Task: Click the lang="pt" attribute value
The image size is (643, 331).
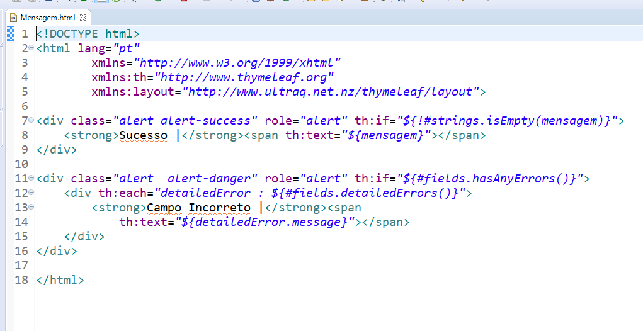Action: click(x=127, y=48)
